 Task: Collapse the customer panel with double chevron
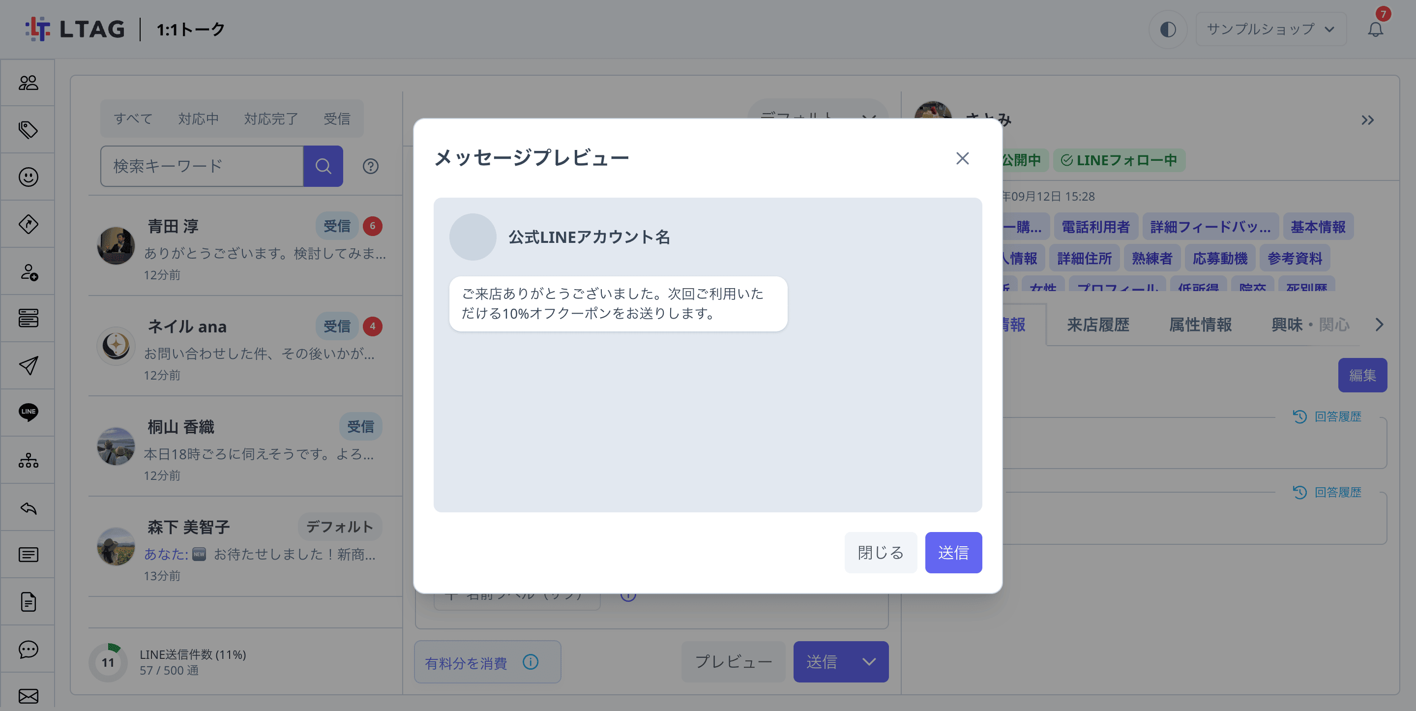pyautogui.click(x=1367, y=120)
